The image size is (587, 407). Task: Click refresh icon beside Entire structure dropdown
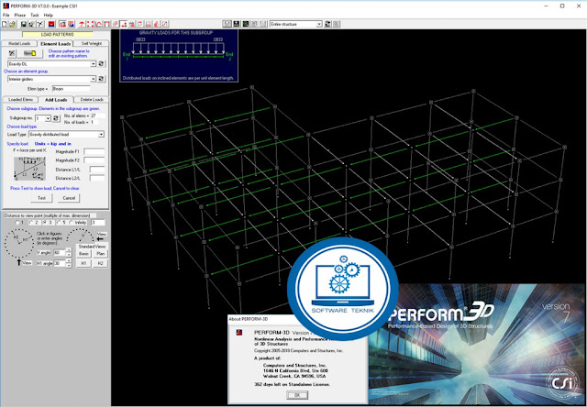[x=327, y=24]
